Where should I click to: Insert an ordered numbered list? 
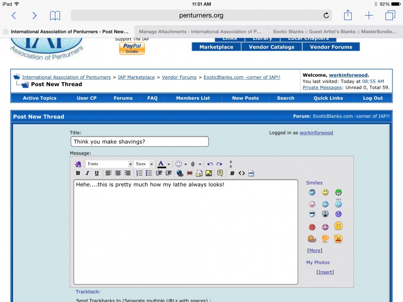click(x=139, y=173)
